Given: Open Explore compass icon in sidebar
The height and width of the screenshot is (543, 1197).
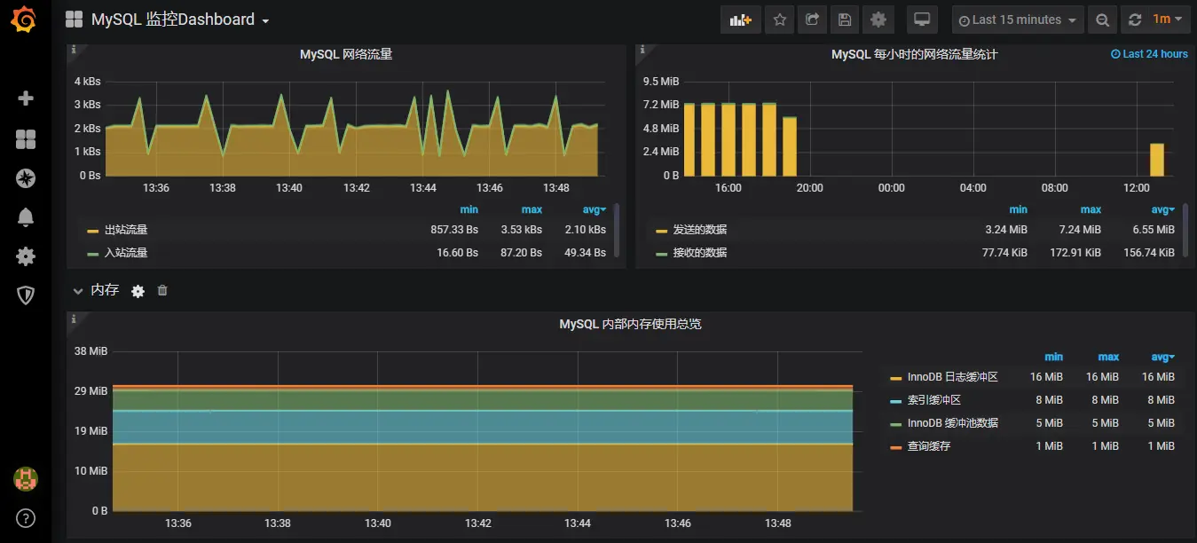Looking at the screenshot, I should (x=26, y=178).
